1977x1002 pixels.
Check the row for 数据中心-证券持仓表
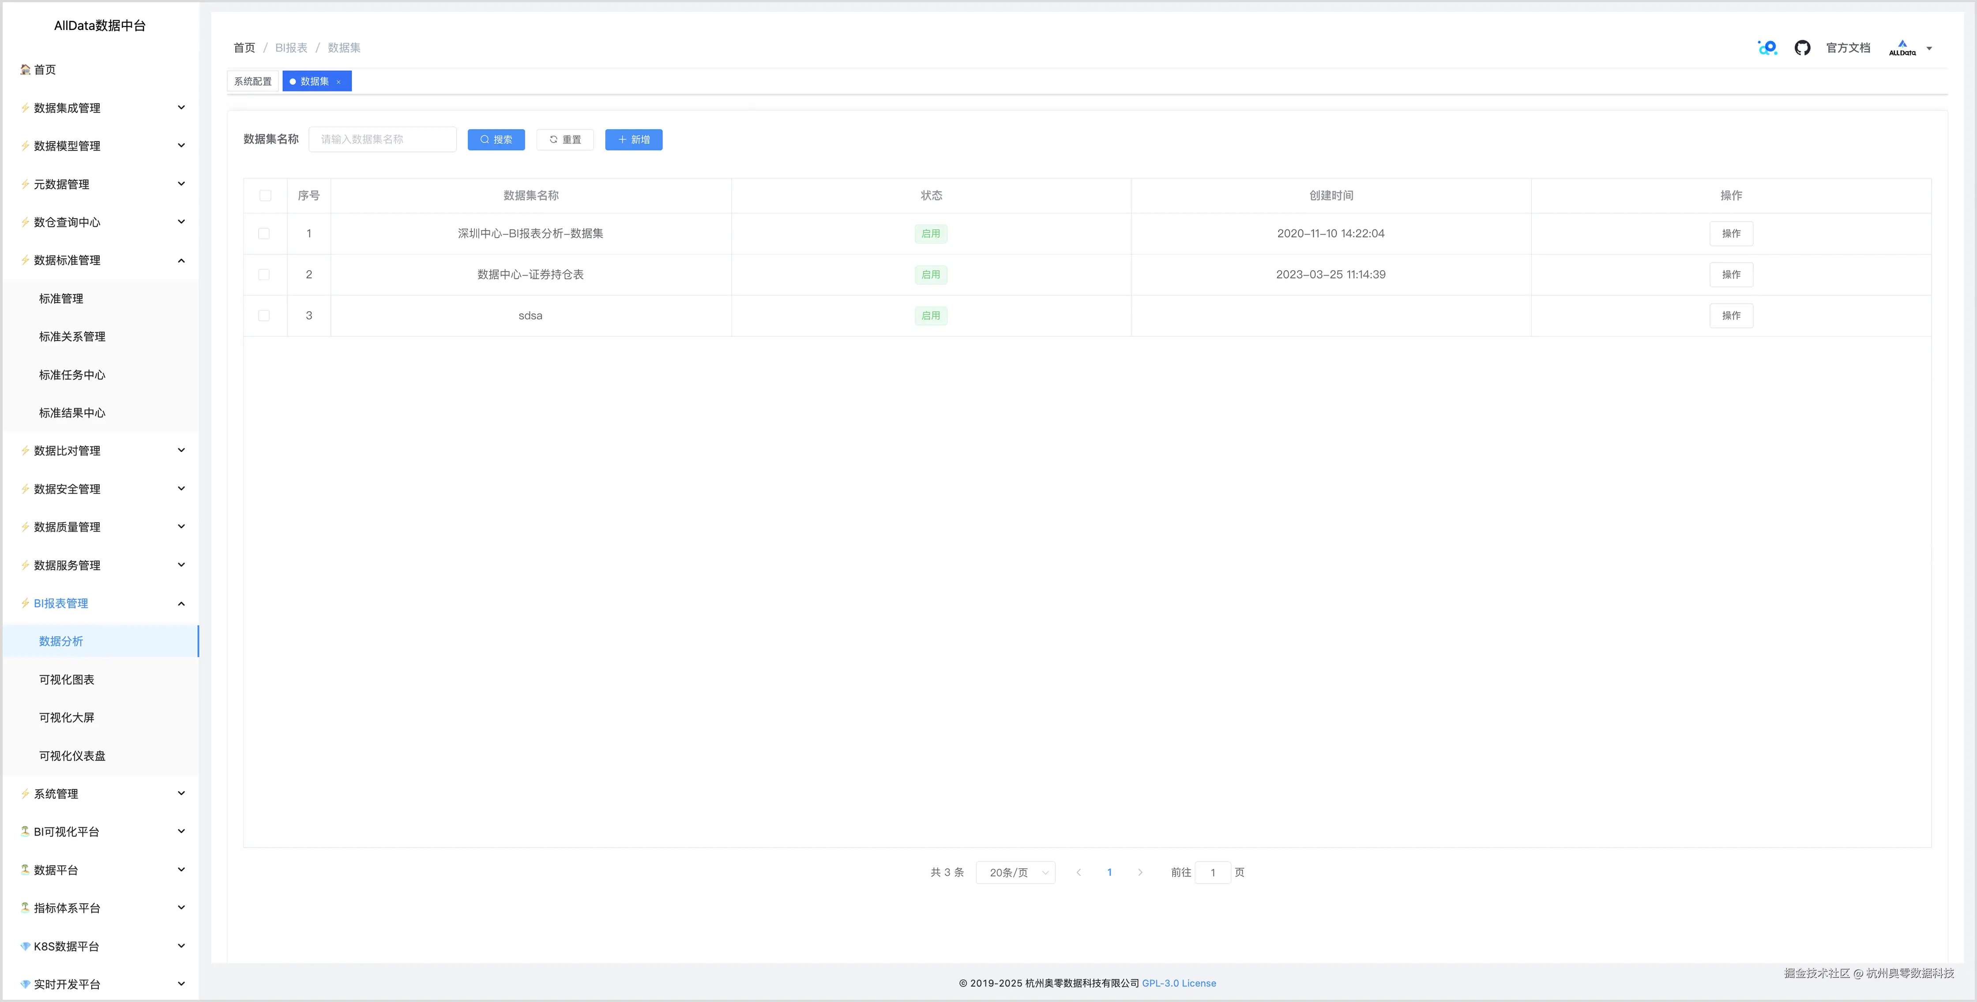(x=264, y=275)
